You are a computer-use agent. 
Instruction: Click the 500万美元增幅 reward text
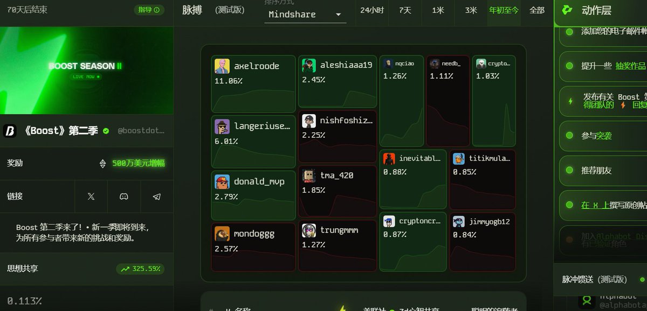click(x=138, y=164)
